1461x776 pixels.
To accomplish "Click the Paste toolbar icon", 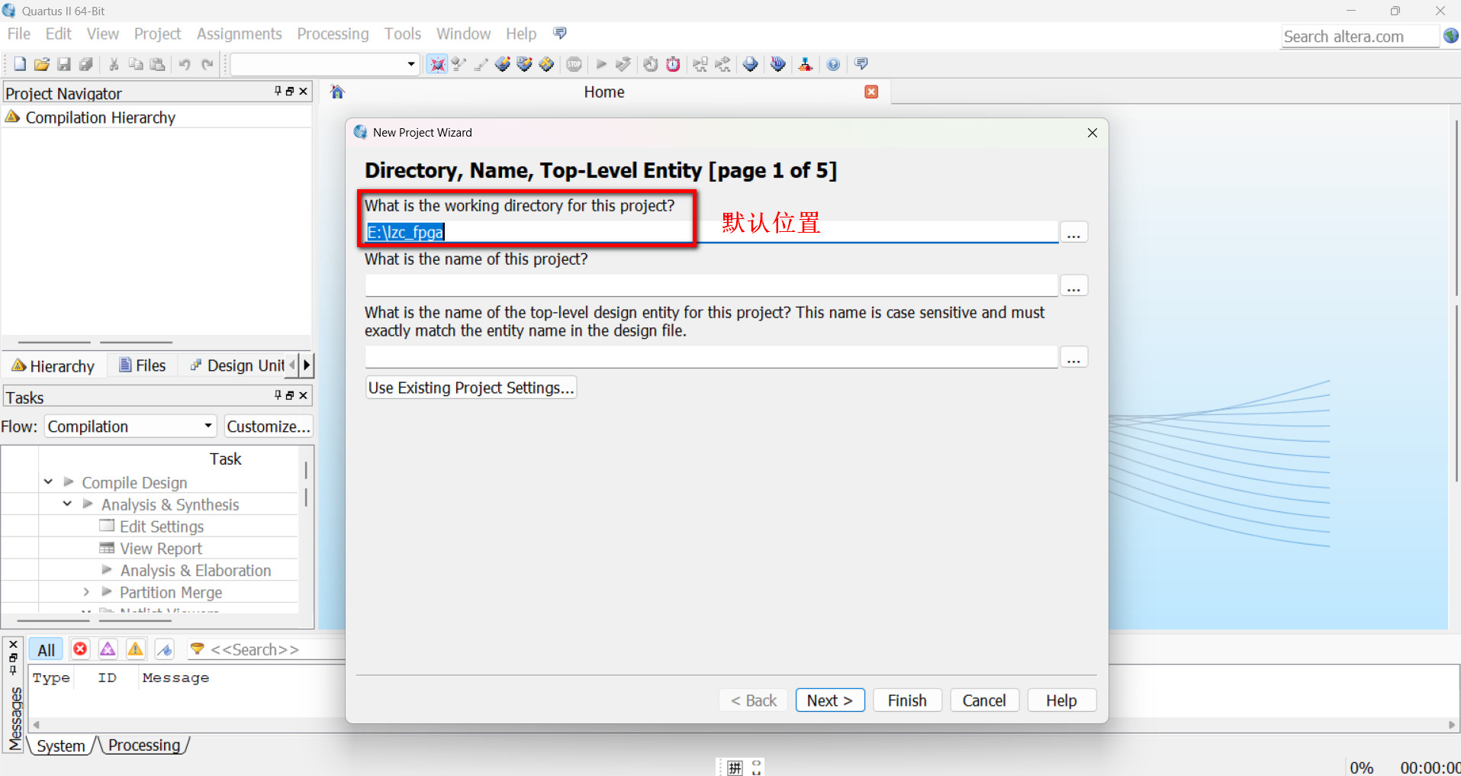I will (x=158, y=64).
